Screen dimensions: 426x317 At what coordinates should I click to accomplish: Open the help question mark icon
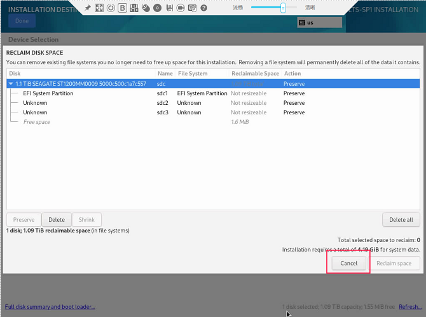coord(203,8)
